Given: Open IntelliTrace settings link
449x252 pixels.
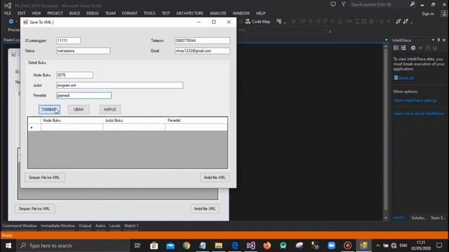Looking at the screenshot, I should [415, 101].
